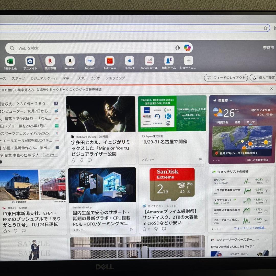Open the AliExpress shortcut tile
The width and height of the screenshot is (276, 276).
click(109, 61)
